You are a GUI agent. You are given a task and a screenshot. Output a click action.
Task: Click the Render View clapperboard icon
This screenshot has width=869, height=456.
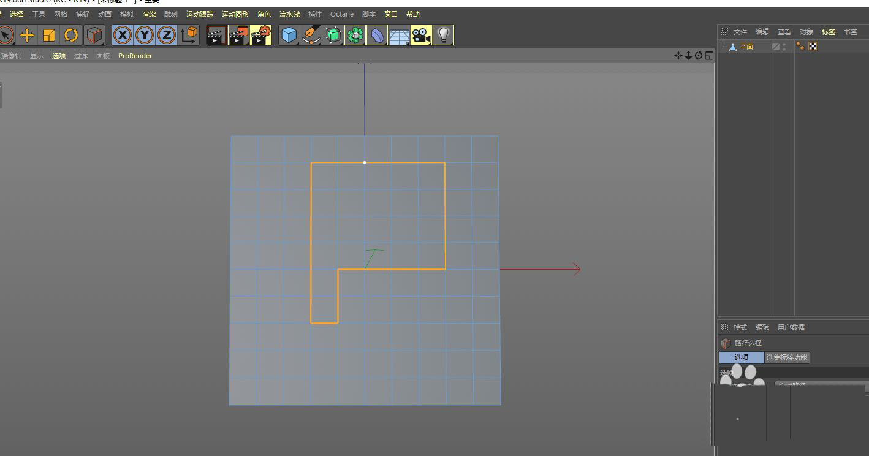tap(215, 36)
